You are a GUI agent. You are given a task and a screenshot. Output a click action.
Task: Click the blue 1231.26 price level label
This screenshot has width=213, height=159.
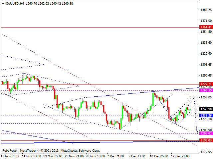point(206,116)
